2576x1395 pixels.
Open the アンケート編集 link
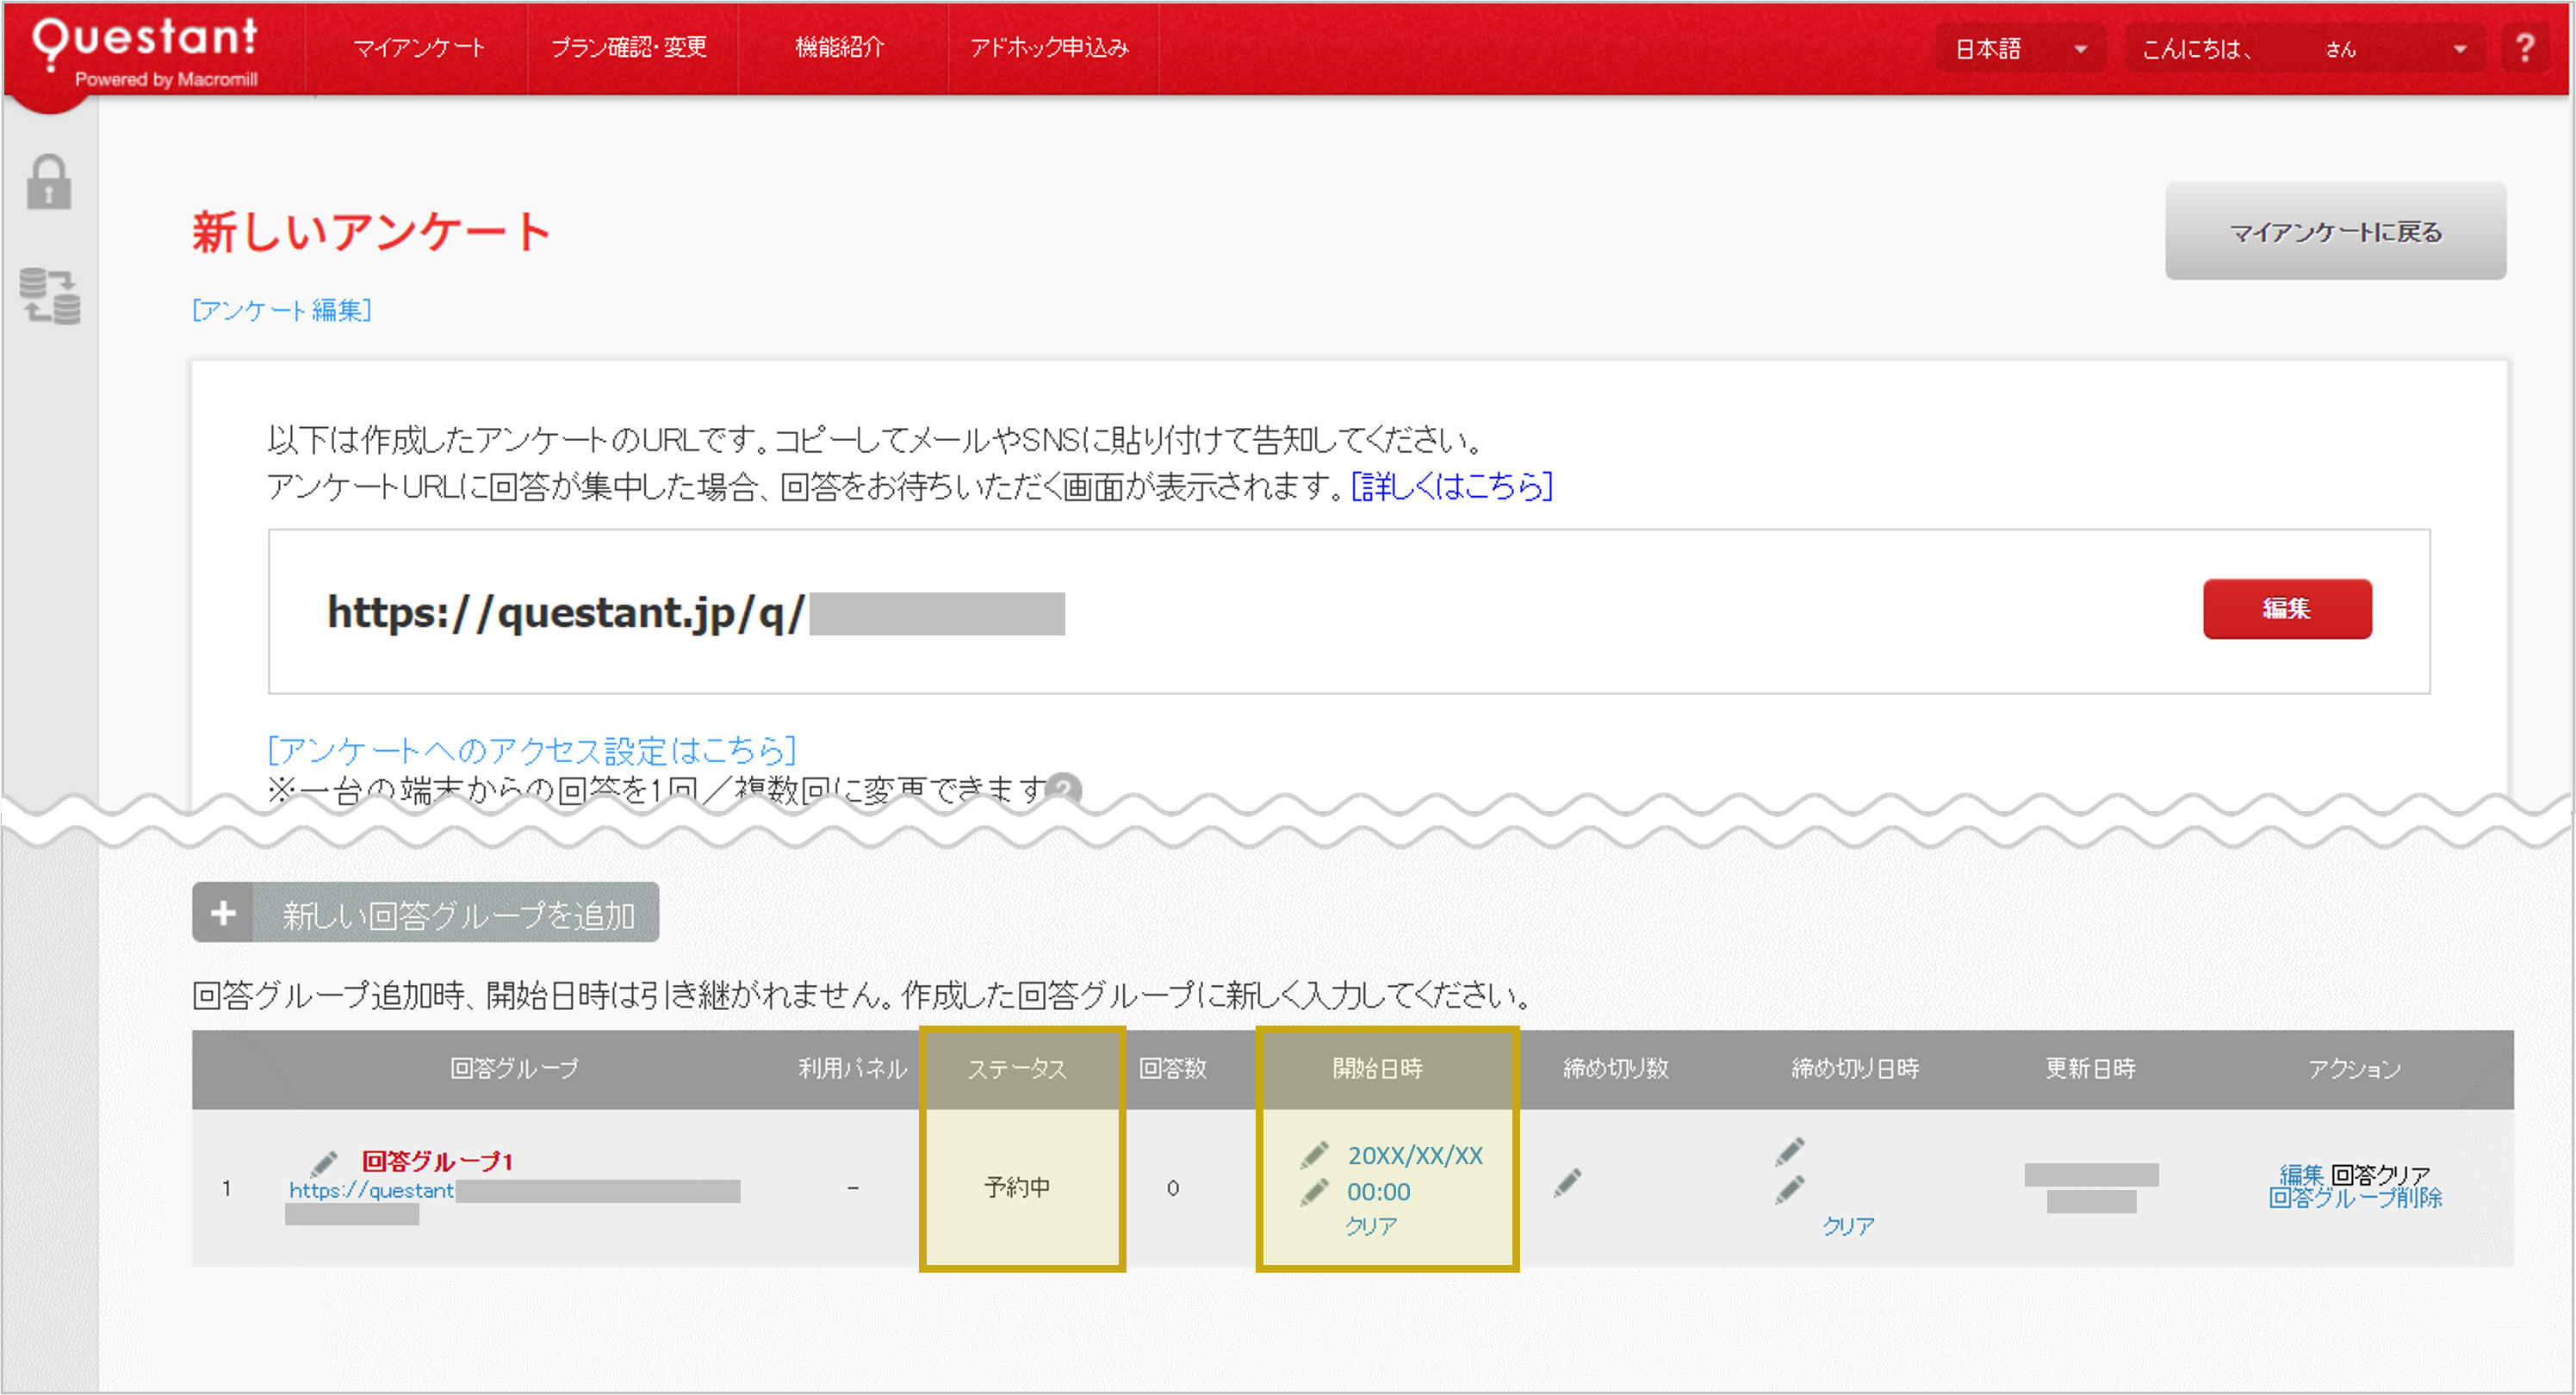(x=282, y=310)
